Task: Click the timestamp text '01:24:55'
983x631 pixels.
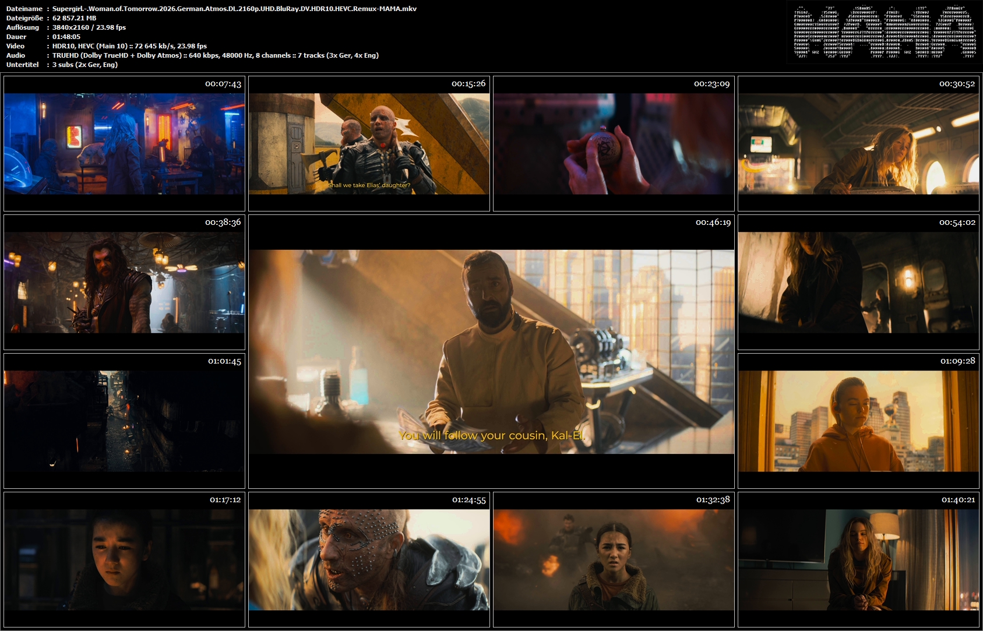Action: [469, 500]
